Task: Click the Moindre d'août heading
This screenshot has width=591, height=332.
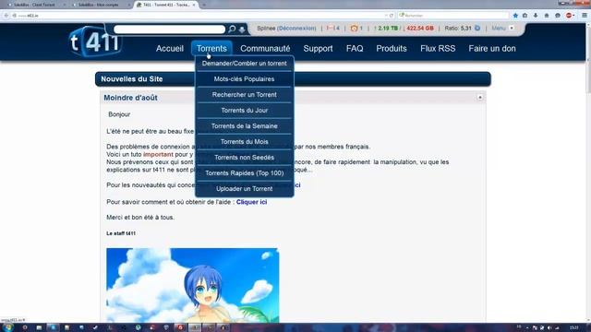Action: click(130, 98)
